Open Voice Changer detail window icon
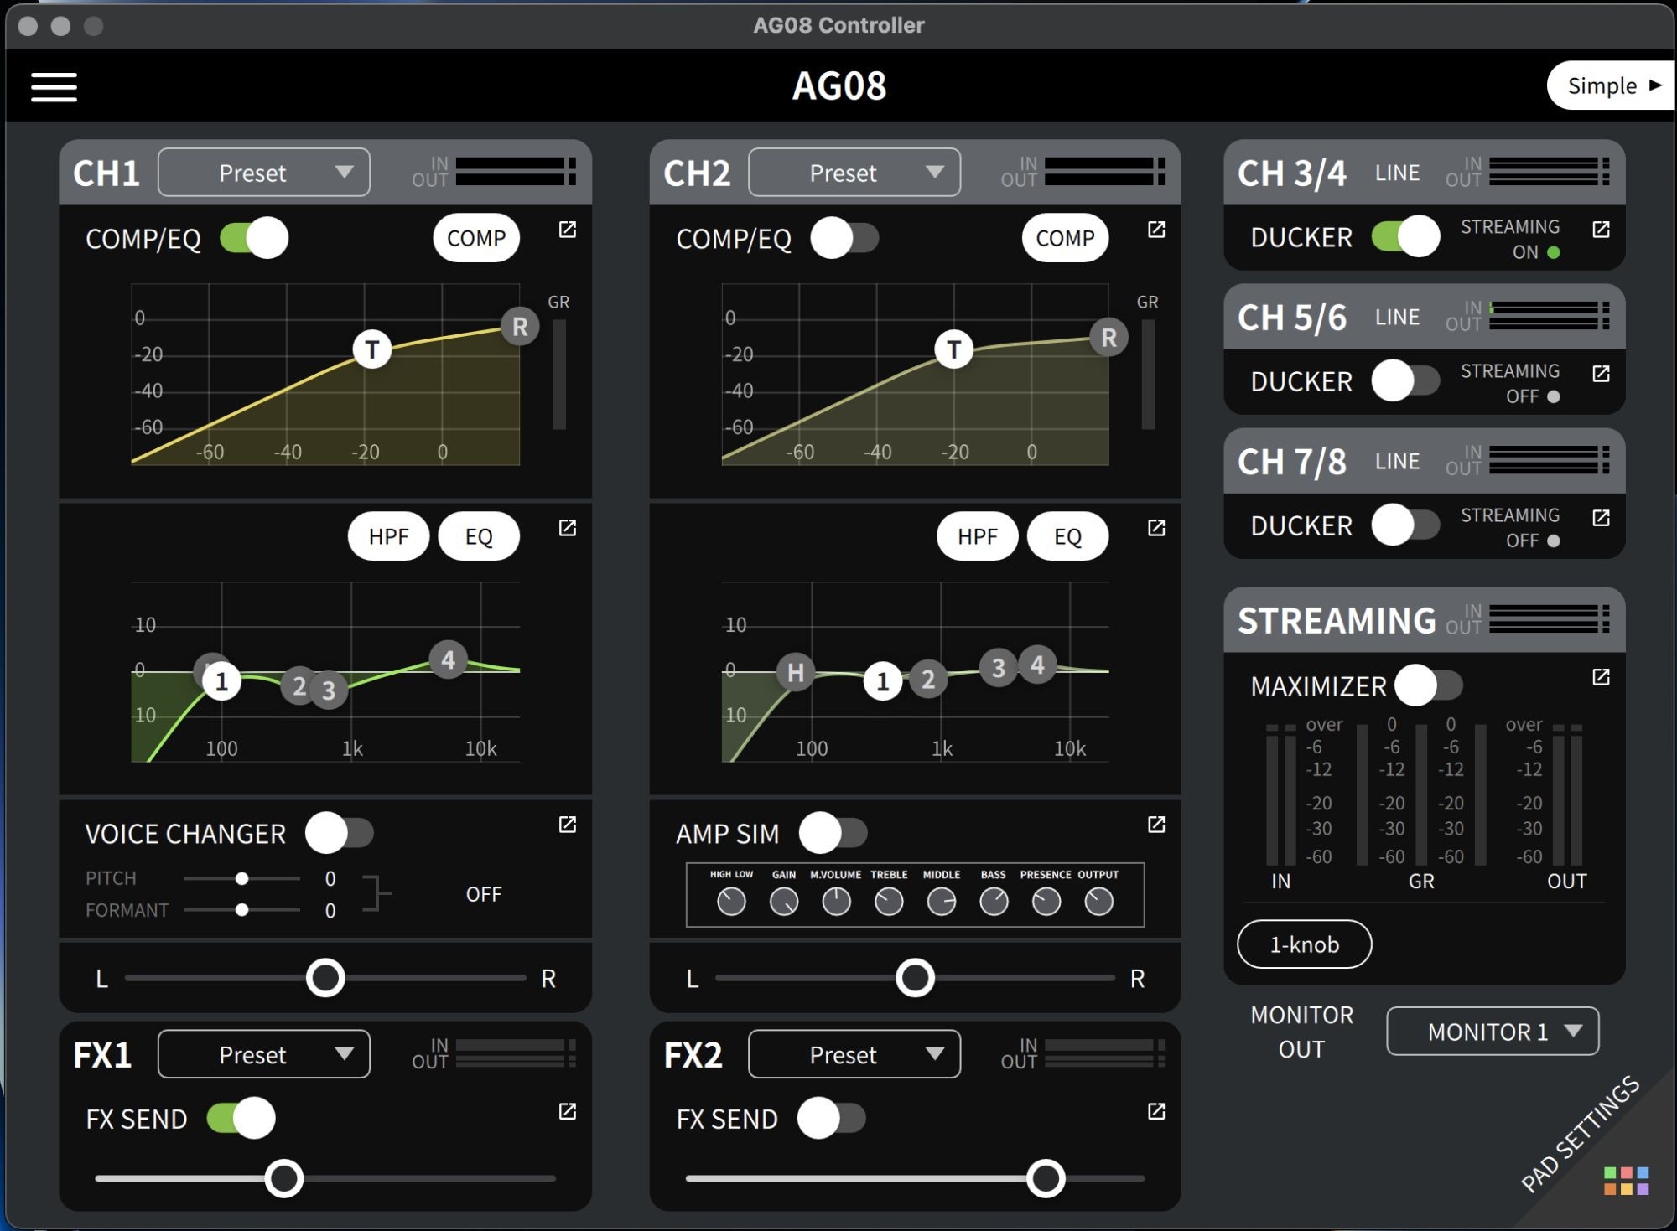Image resolution: width=1677 pixels, height=1231 pixels. pos(568,825)
